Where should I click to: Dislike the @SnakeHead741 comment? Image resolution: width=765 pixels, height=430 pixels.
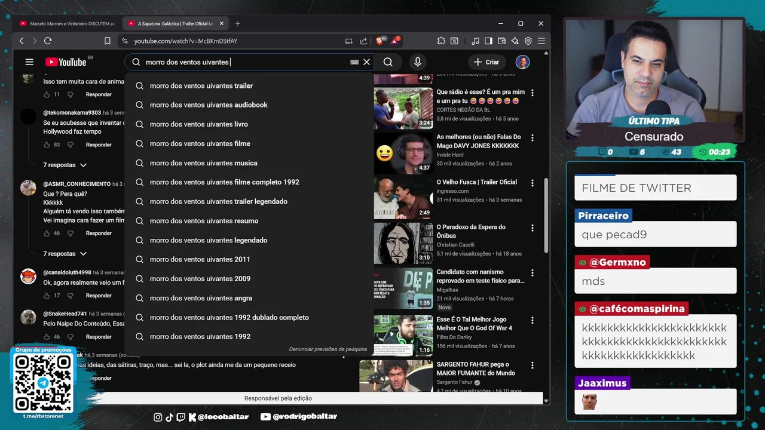(x=71, y=336)
